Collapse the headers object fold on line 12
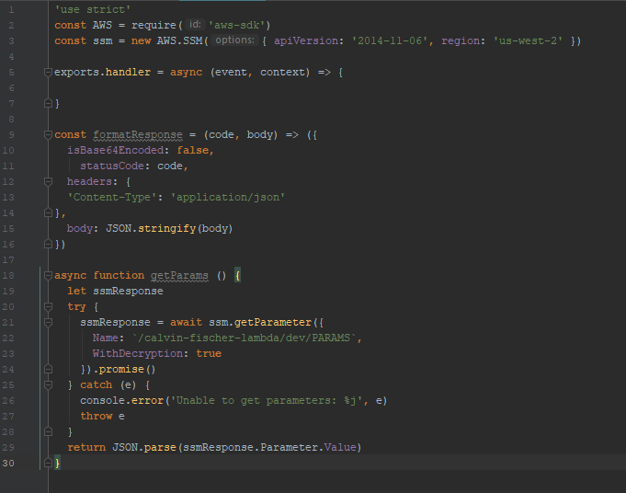Screen dimensions: 626x493 48,182
